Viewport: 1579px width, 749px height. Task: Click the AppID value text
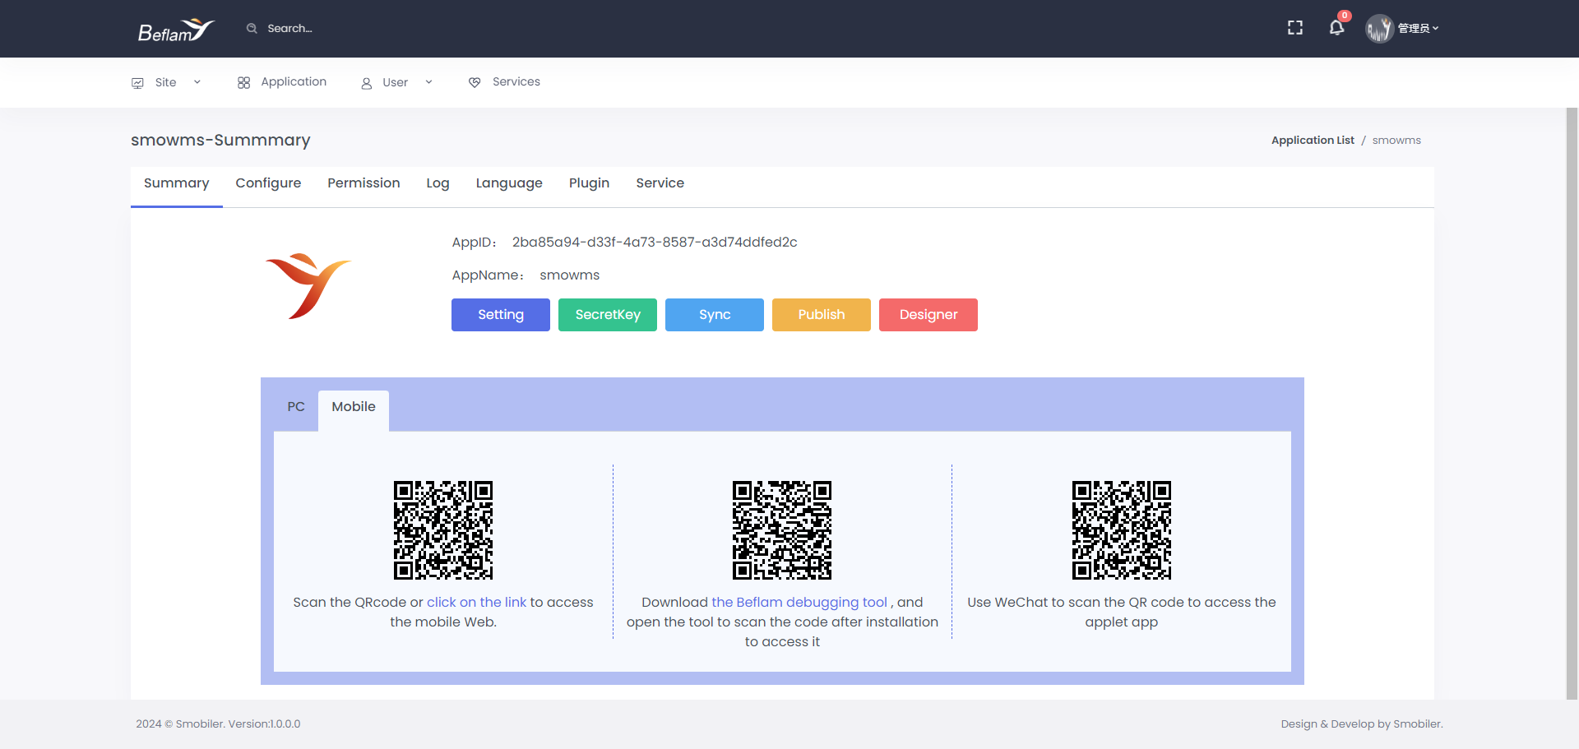point(655,243)
